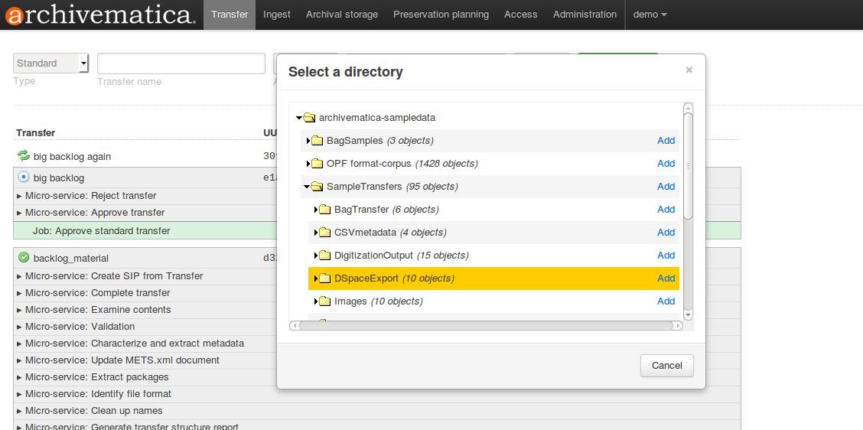
Task: Open the Access tab
Action: (521, 15)
